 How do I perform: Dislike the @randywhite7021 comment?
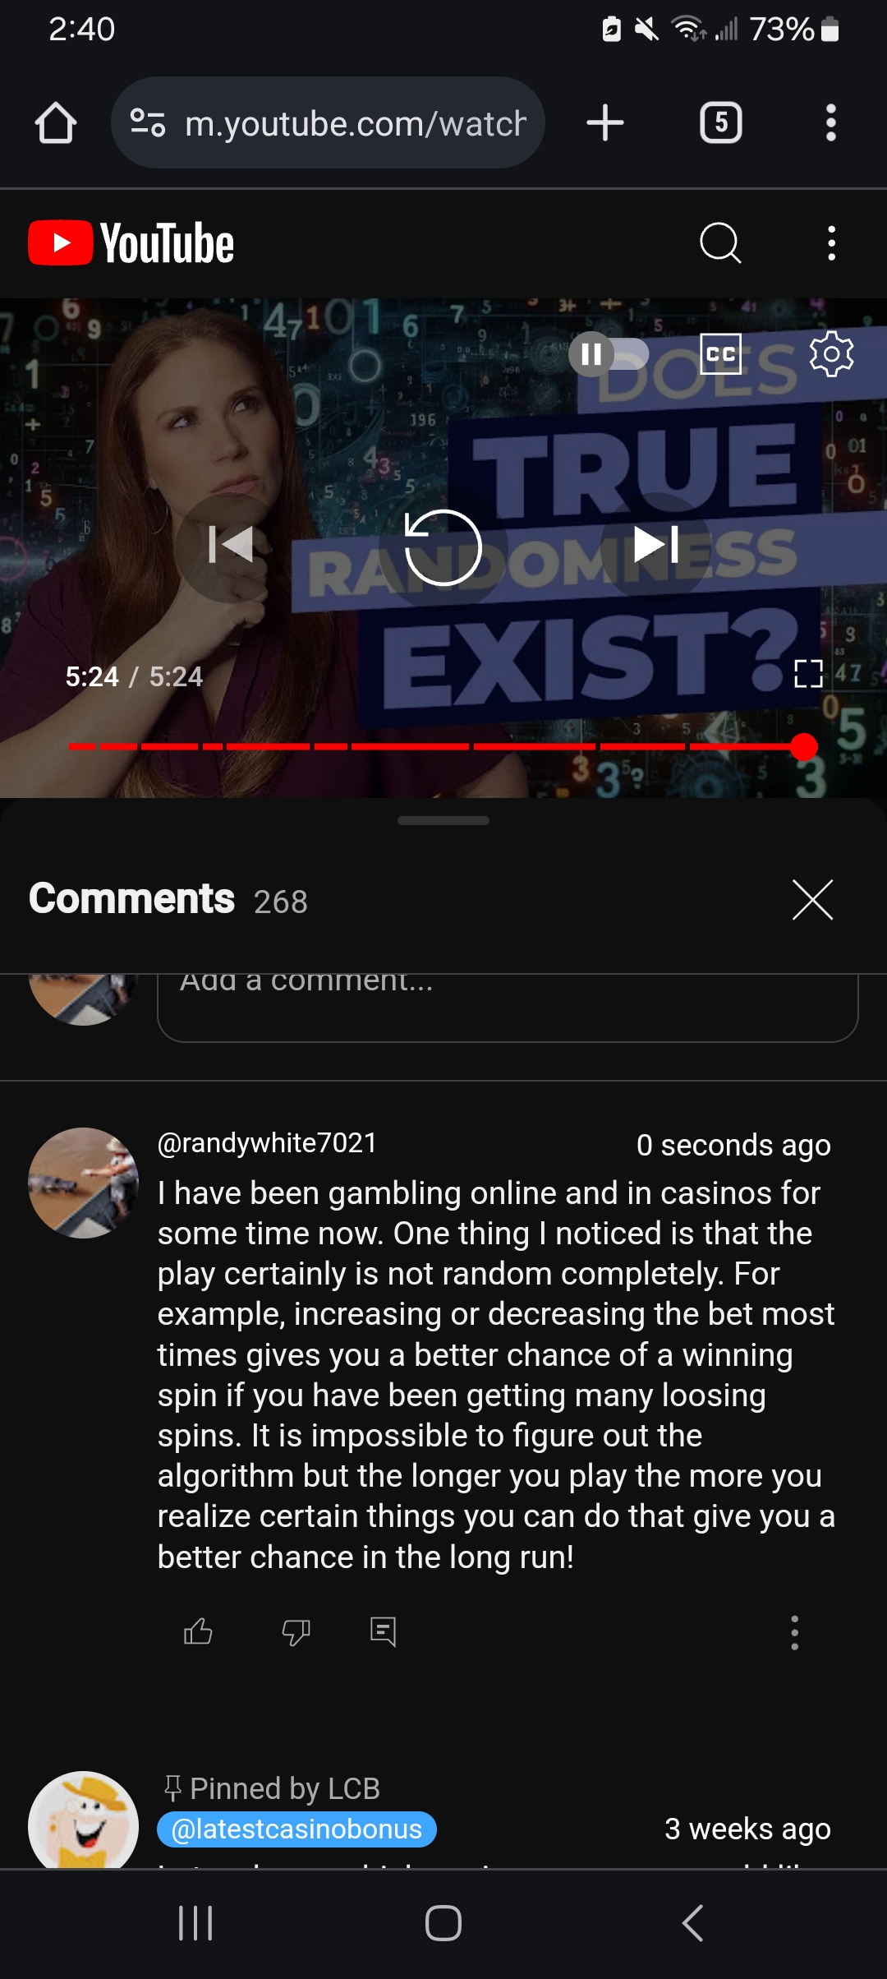coord(296,1631)
